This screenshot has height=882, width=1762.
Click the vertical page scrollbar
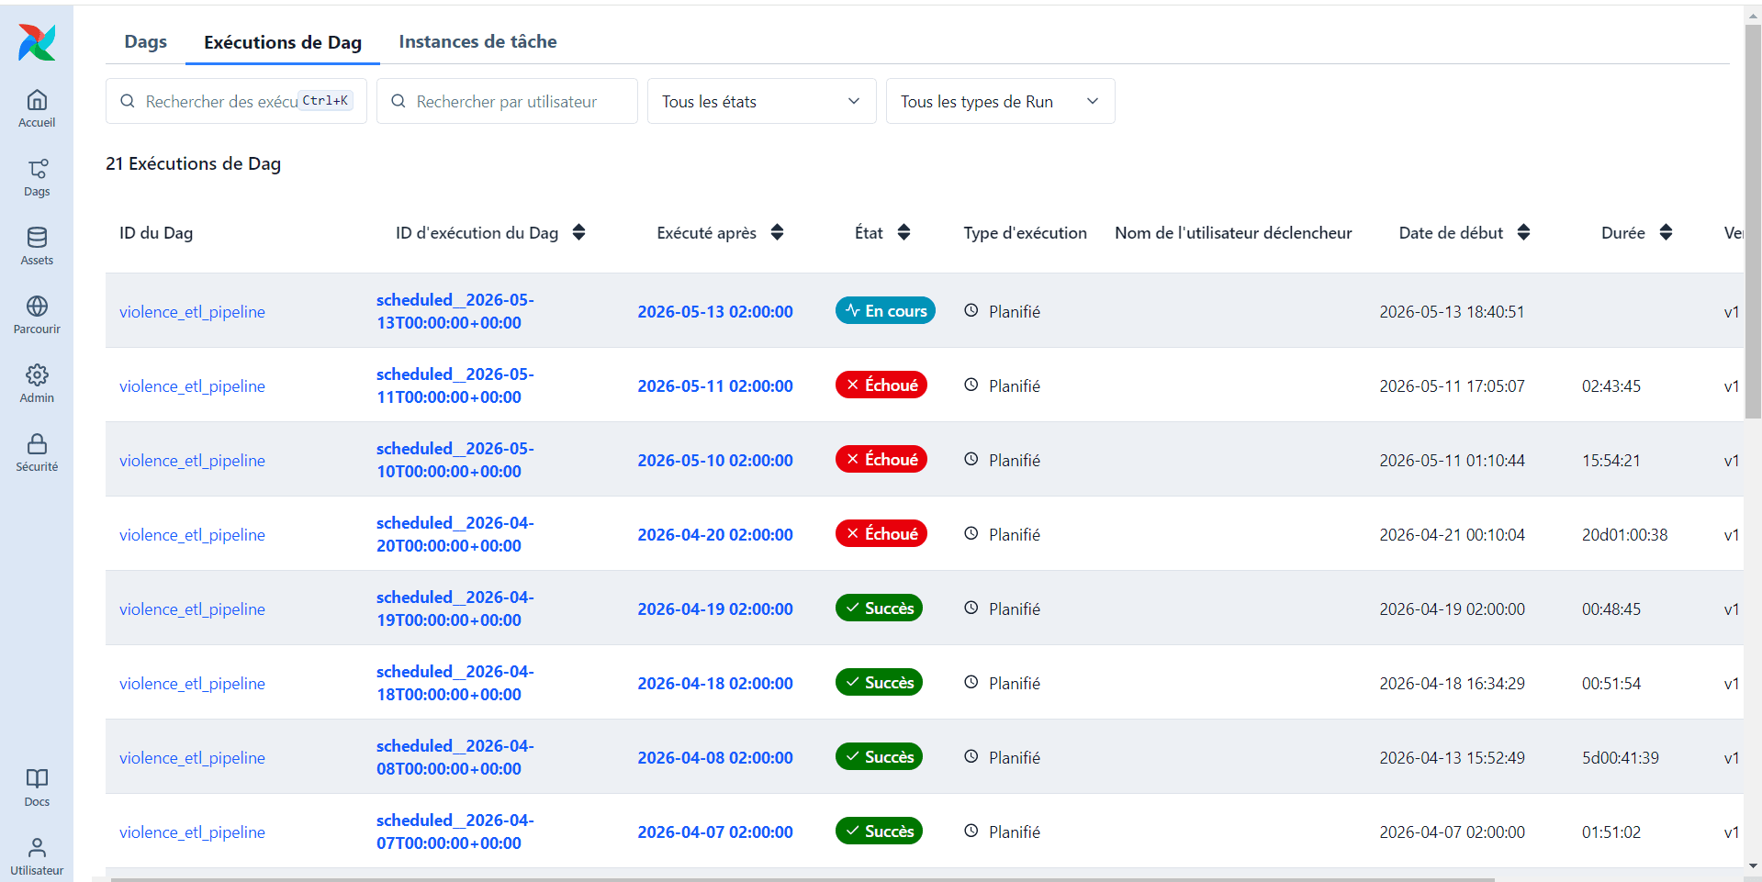(1753, 220)
